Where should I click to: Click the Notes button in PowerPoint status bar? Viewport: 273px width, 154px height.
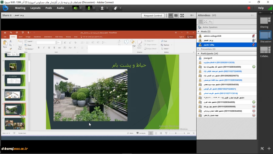pos(130,133)
